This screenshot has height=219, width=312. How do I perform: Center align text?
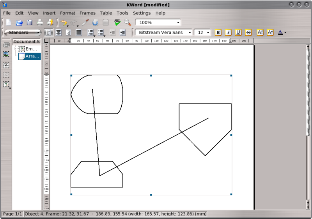58,33
